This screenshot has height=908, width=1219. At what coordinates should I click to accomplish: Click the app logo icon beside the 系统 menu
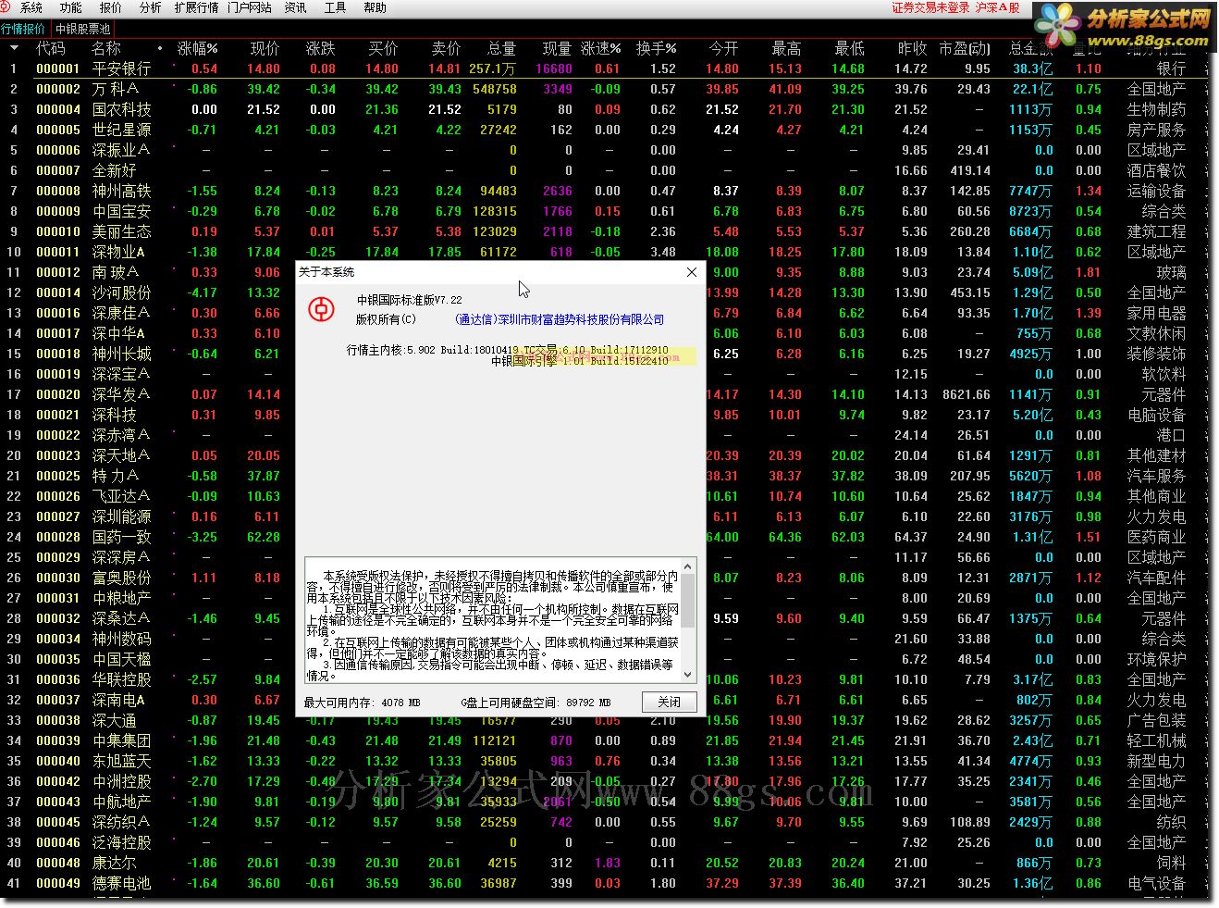click(x=7, y=7)
